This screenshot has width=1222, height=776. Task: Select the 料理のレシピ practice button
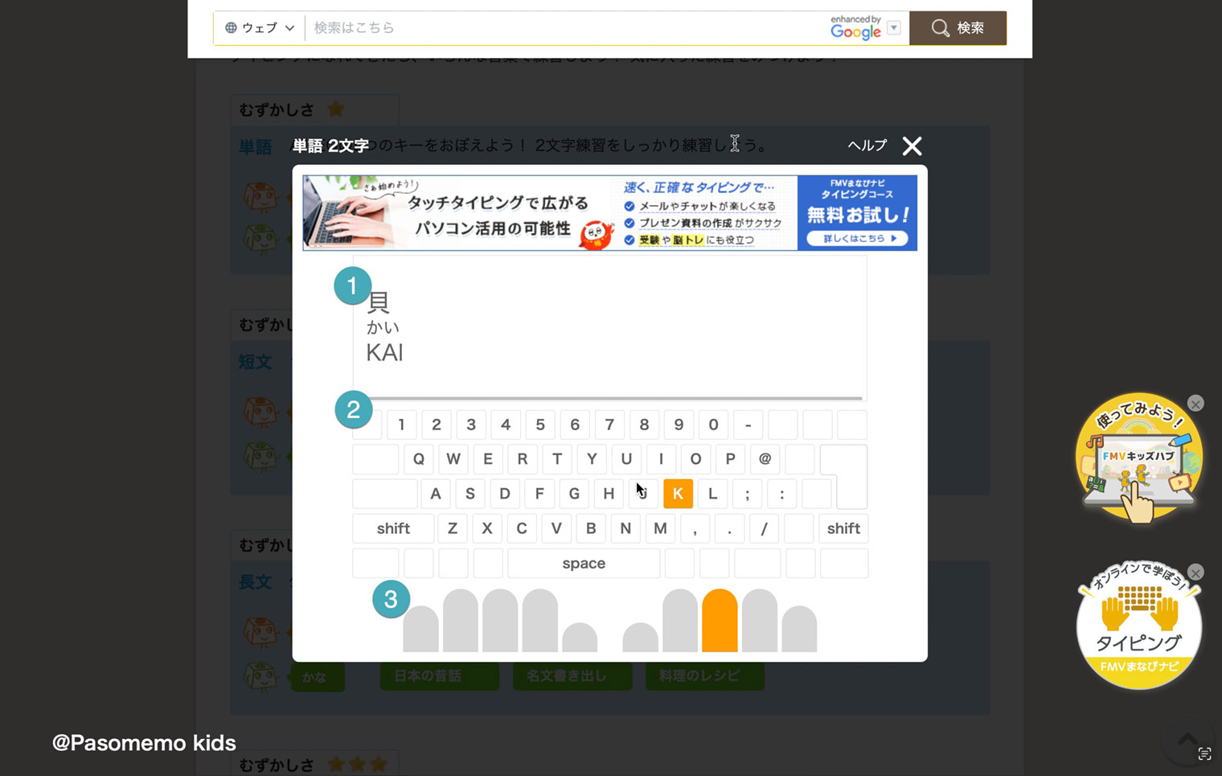pos(704,675)
